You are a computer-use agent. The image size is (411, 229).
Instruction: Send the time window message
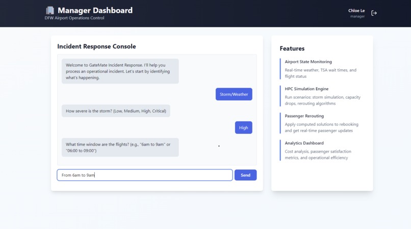pos(245,175)
